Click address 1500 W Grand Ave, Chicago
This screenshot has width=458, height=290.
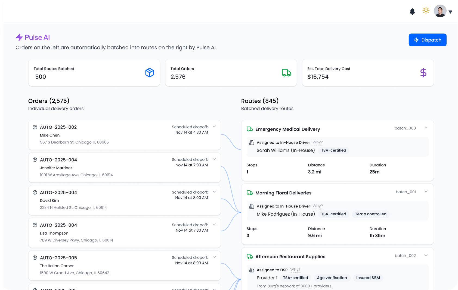(x=75, y=273)
